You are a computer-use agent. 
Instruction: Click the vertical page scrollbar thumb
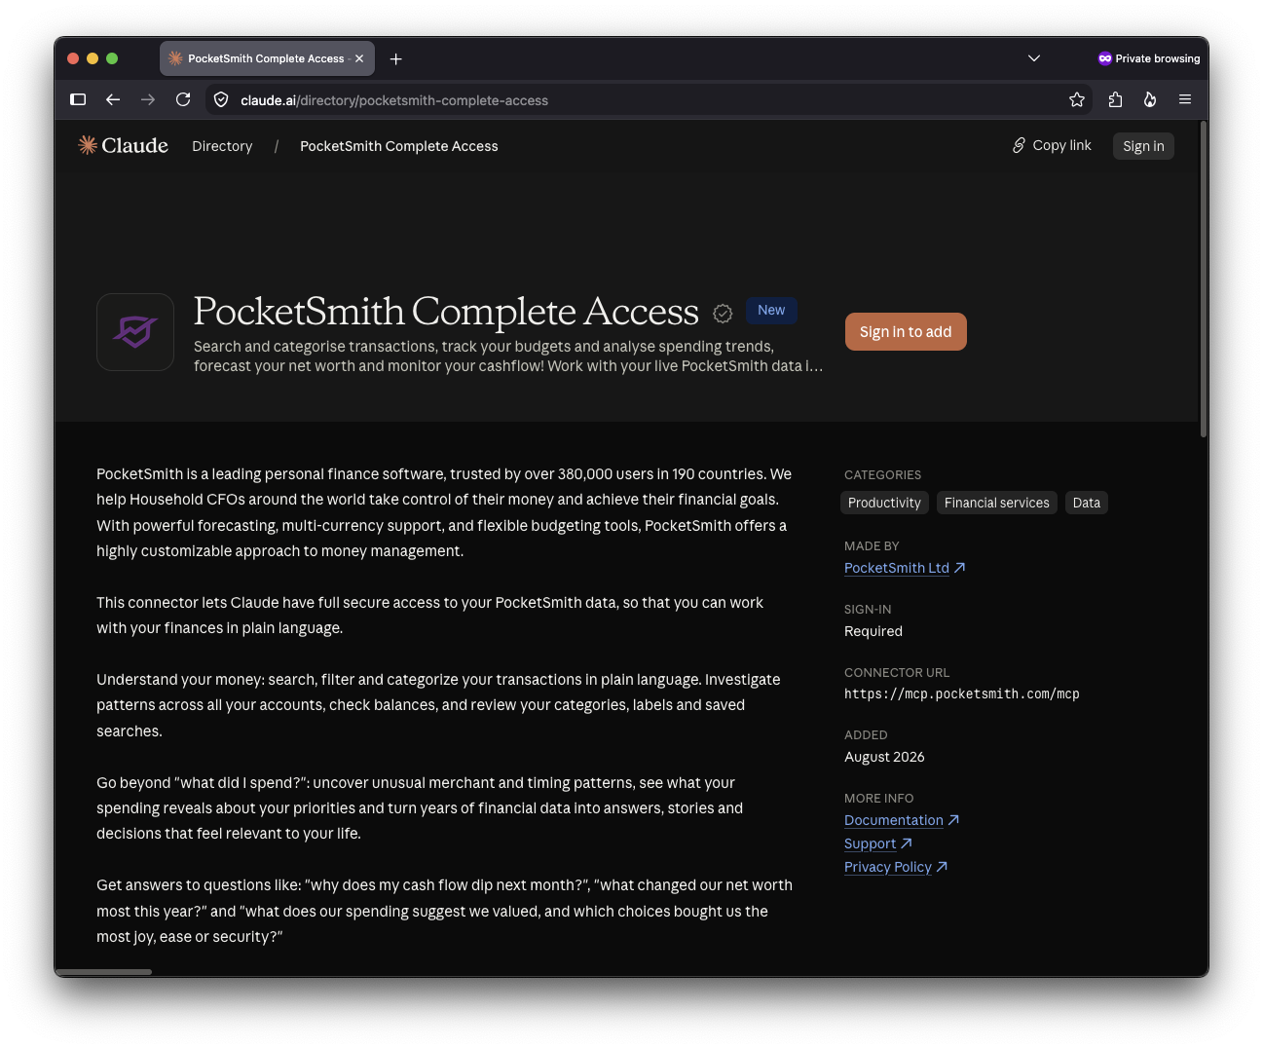tap(1204, 279)
